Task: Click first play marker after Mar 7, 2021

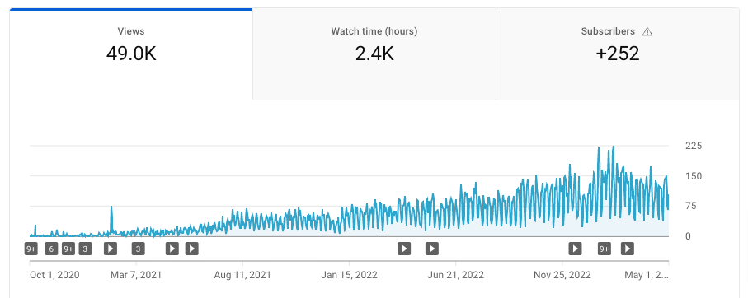Action: [x=172, y=249]
